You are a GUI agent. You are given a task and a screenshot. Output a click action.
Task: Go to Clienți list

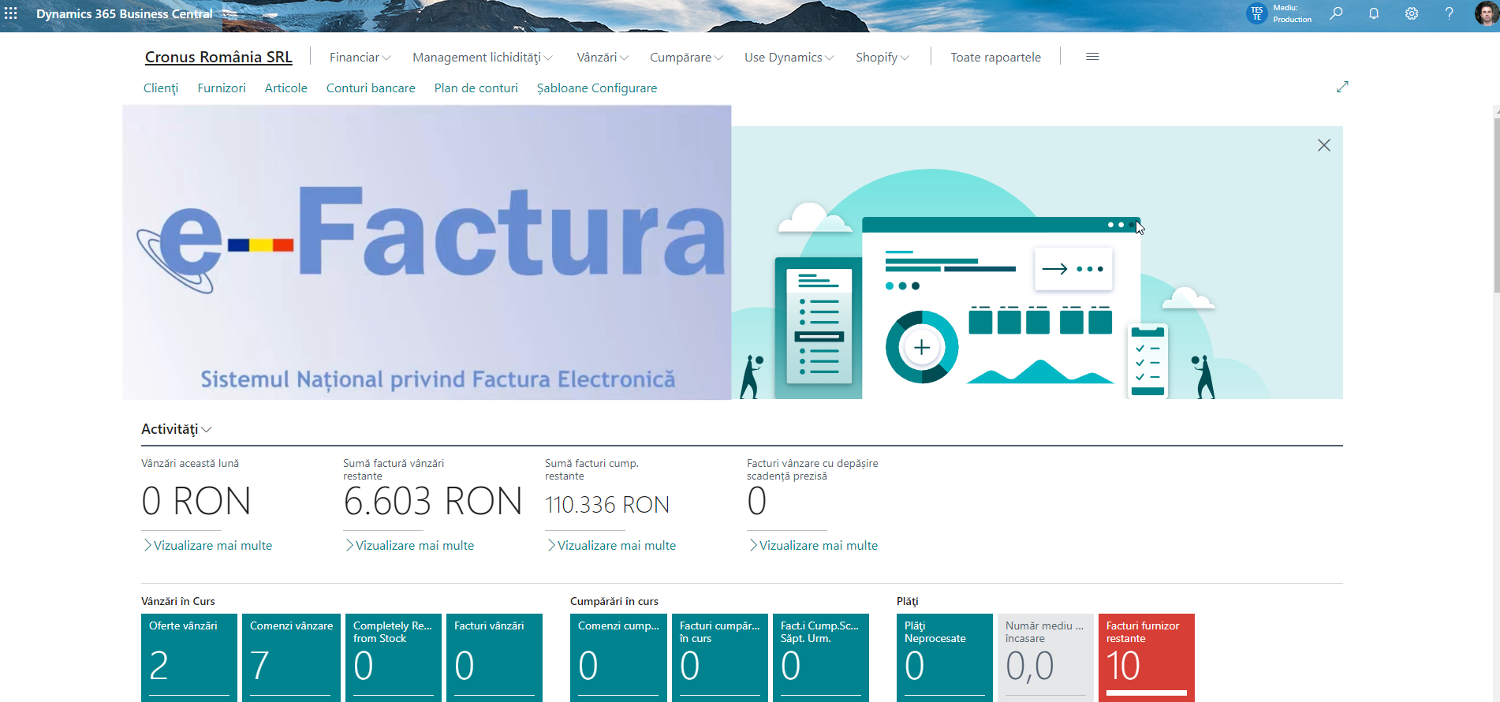pos(161,88)
